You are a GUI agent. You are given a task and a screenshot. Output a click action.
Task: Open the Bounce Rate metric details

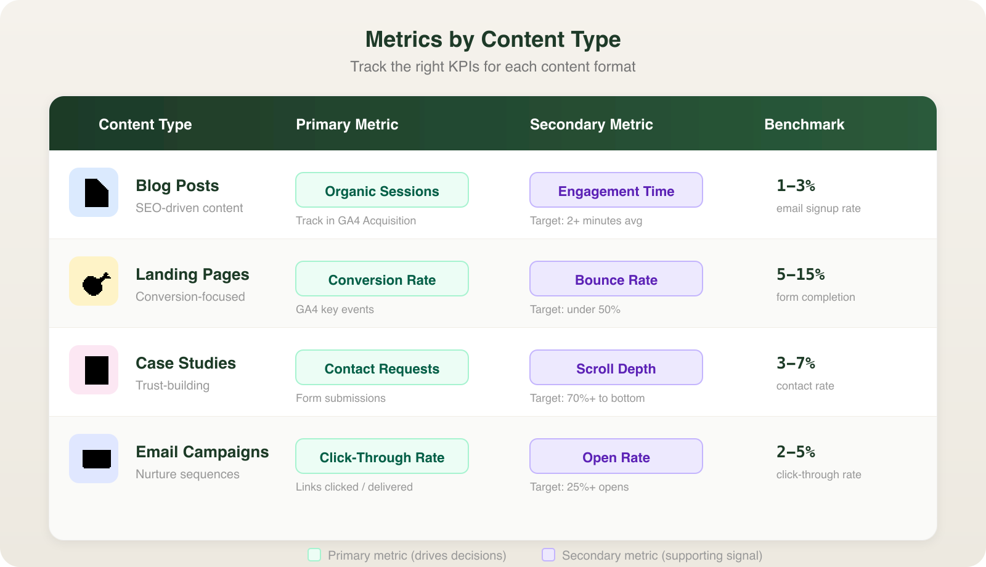[x=616, y=279]
